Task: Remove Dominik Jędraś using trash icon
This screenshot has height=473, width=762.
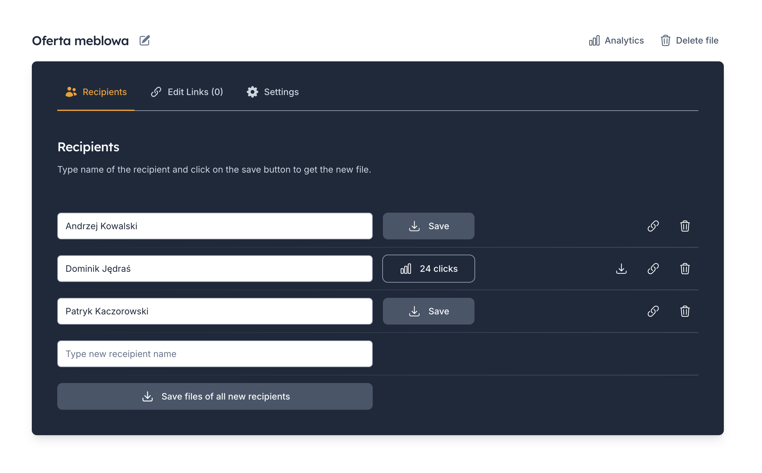Action: [x=685, y=269]
